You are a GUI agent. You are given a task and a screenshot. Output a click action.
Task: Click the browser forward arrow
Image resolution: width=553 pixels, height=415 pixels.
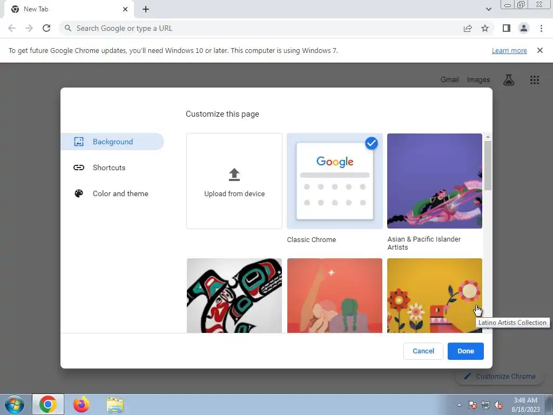click(29, 28)
